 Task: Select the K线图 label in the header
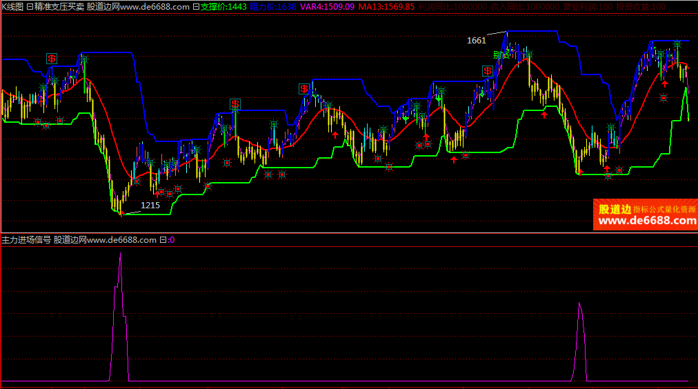tap(12, 6)
